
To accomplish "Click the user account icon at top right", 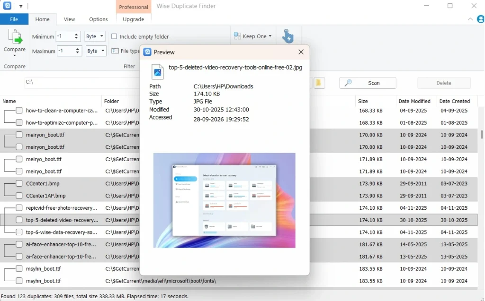I will pyautogui.click(x=480, y=19).
